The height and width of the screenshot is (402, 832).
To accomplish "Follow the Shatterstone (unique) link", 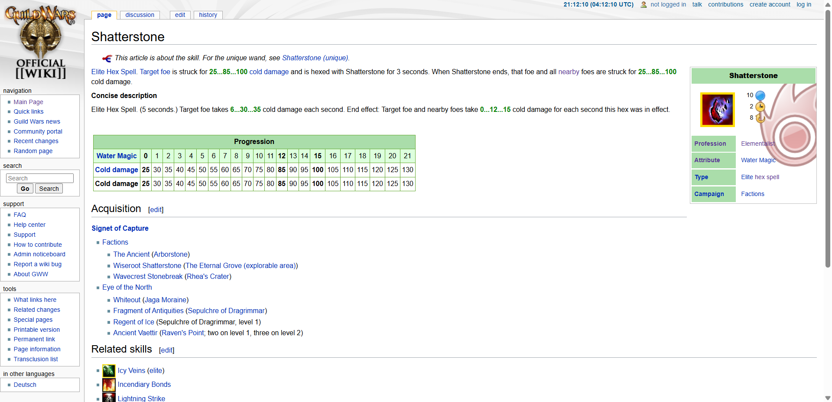I will (315, 58).
